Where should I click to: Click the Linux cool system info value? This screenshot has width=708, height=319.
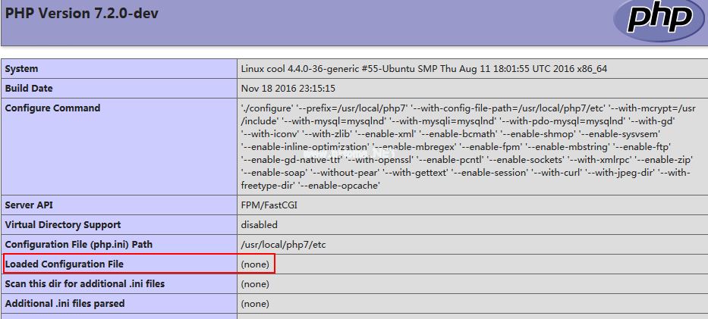coord(423,69)
